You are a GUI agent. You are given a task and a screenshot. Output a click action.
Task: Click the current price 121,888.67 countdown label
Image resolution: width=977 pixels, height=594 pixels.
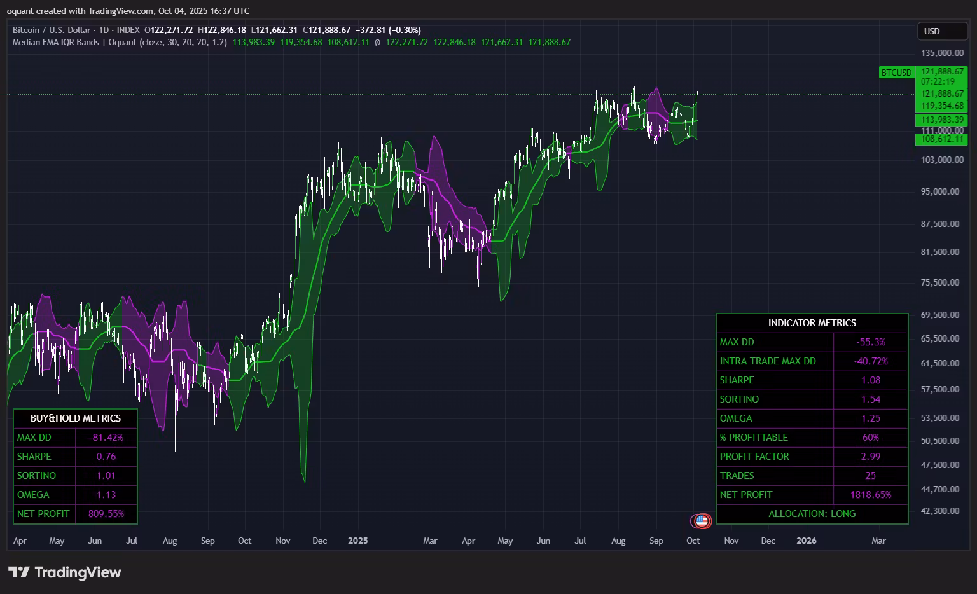[x=942, y=76]
